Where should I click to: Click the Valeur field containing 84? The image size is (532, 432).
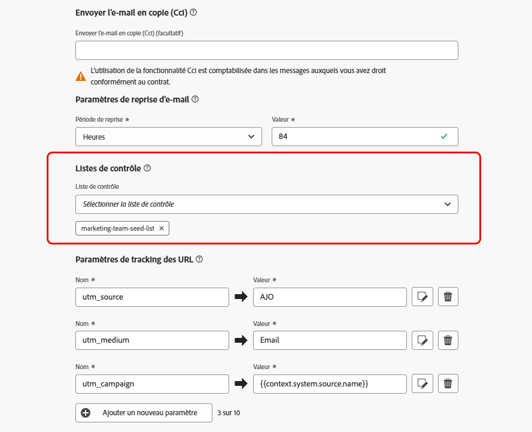[x=357, y=137]
